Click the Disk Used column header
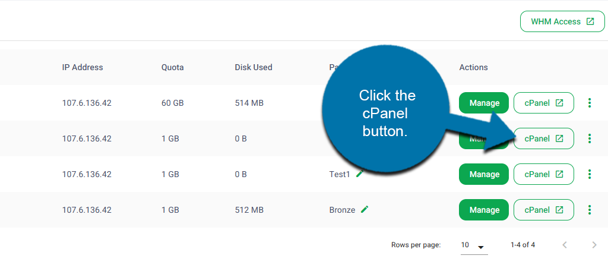The height and width of the screenshot is (271, 608). [254, 67]
